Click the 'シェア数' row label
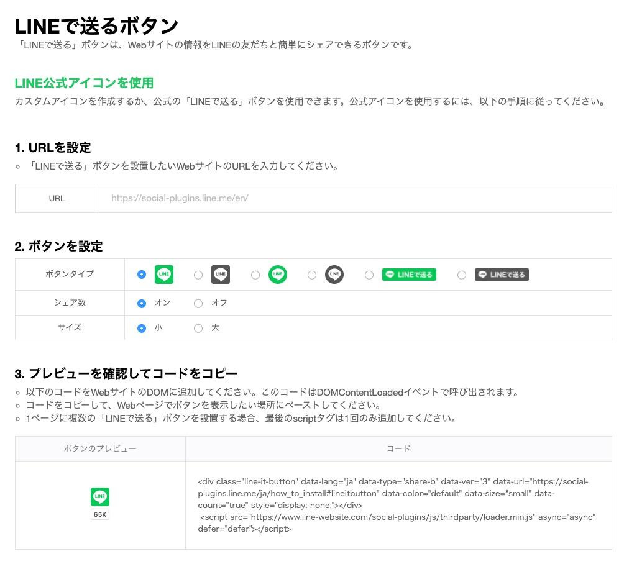 tap(70, 302)
